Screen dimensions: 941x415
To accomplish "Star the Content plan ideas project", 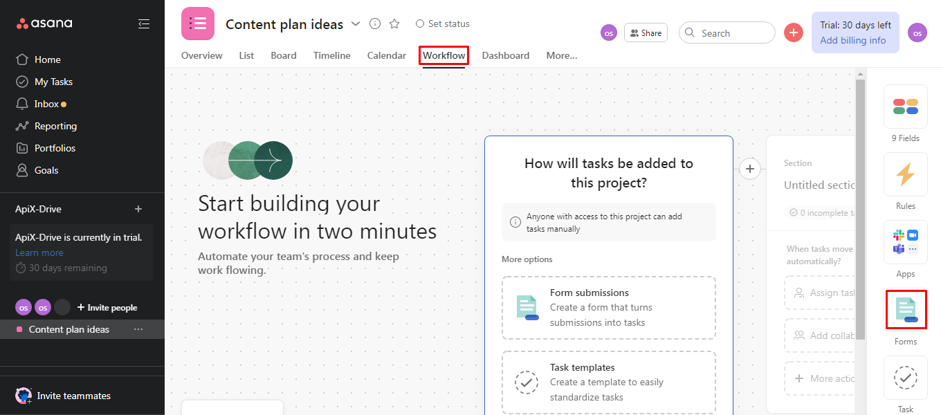I will tap(394, 23).
